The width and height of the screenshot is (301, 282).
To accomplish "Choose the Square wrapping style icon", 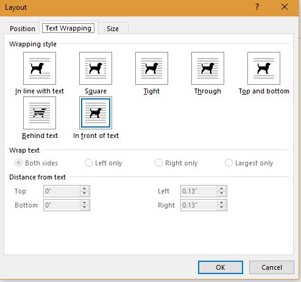I will pos(96,68).
